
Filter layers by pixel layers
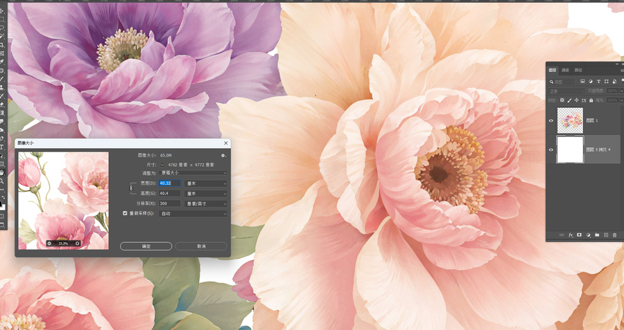(582, 82)
